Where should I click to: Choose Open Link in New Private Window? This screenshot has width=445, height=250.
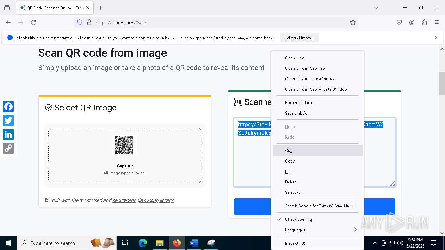click(317, 89)
